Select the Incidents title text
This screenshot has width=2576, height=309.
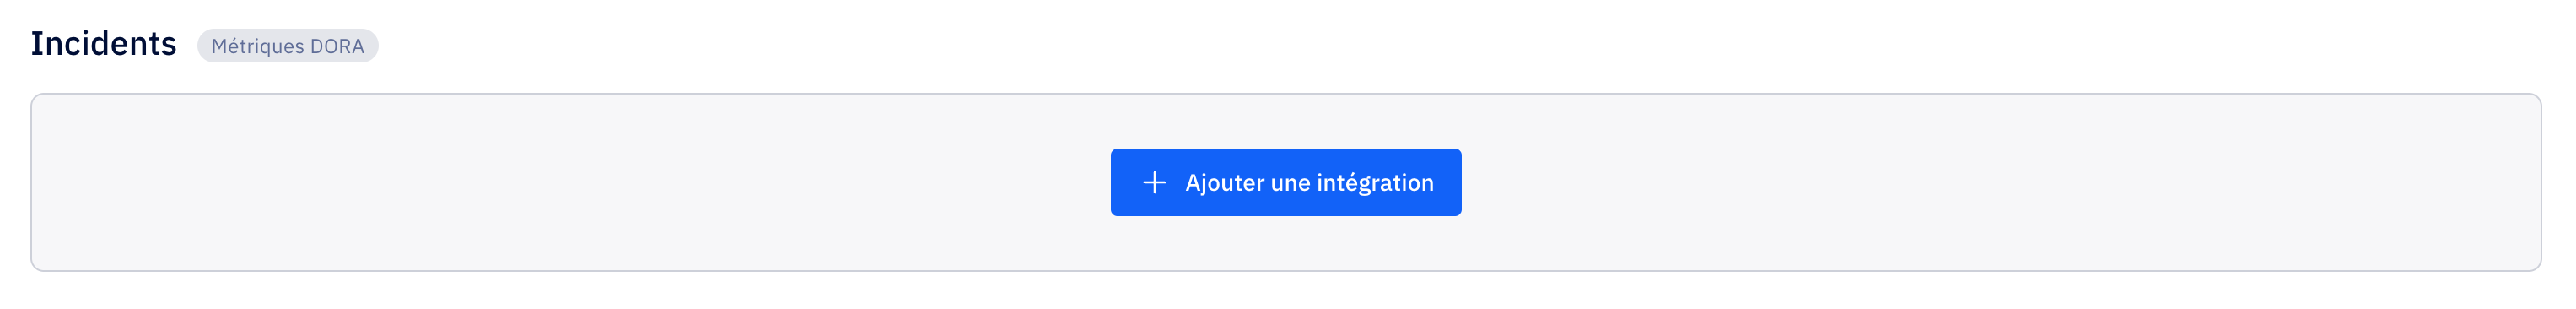[x=103, y=44]
